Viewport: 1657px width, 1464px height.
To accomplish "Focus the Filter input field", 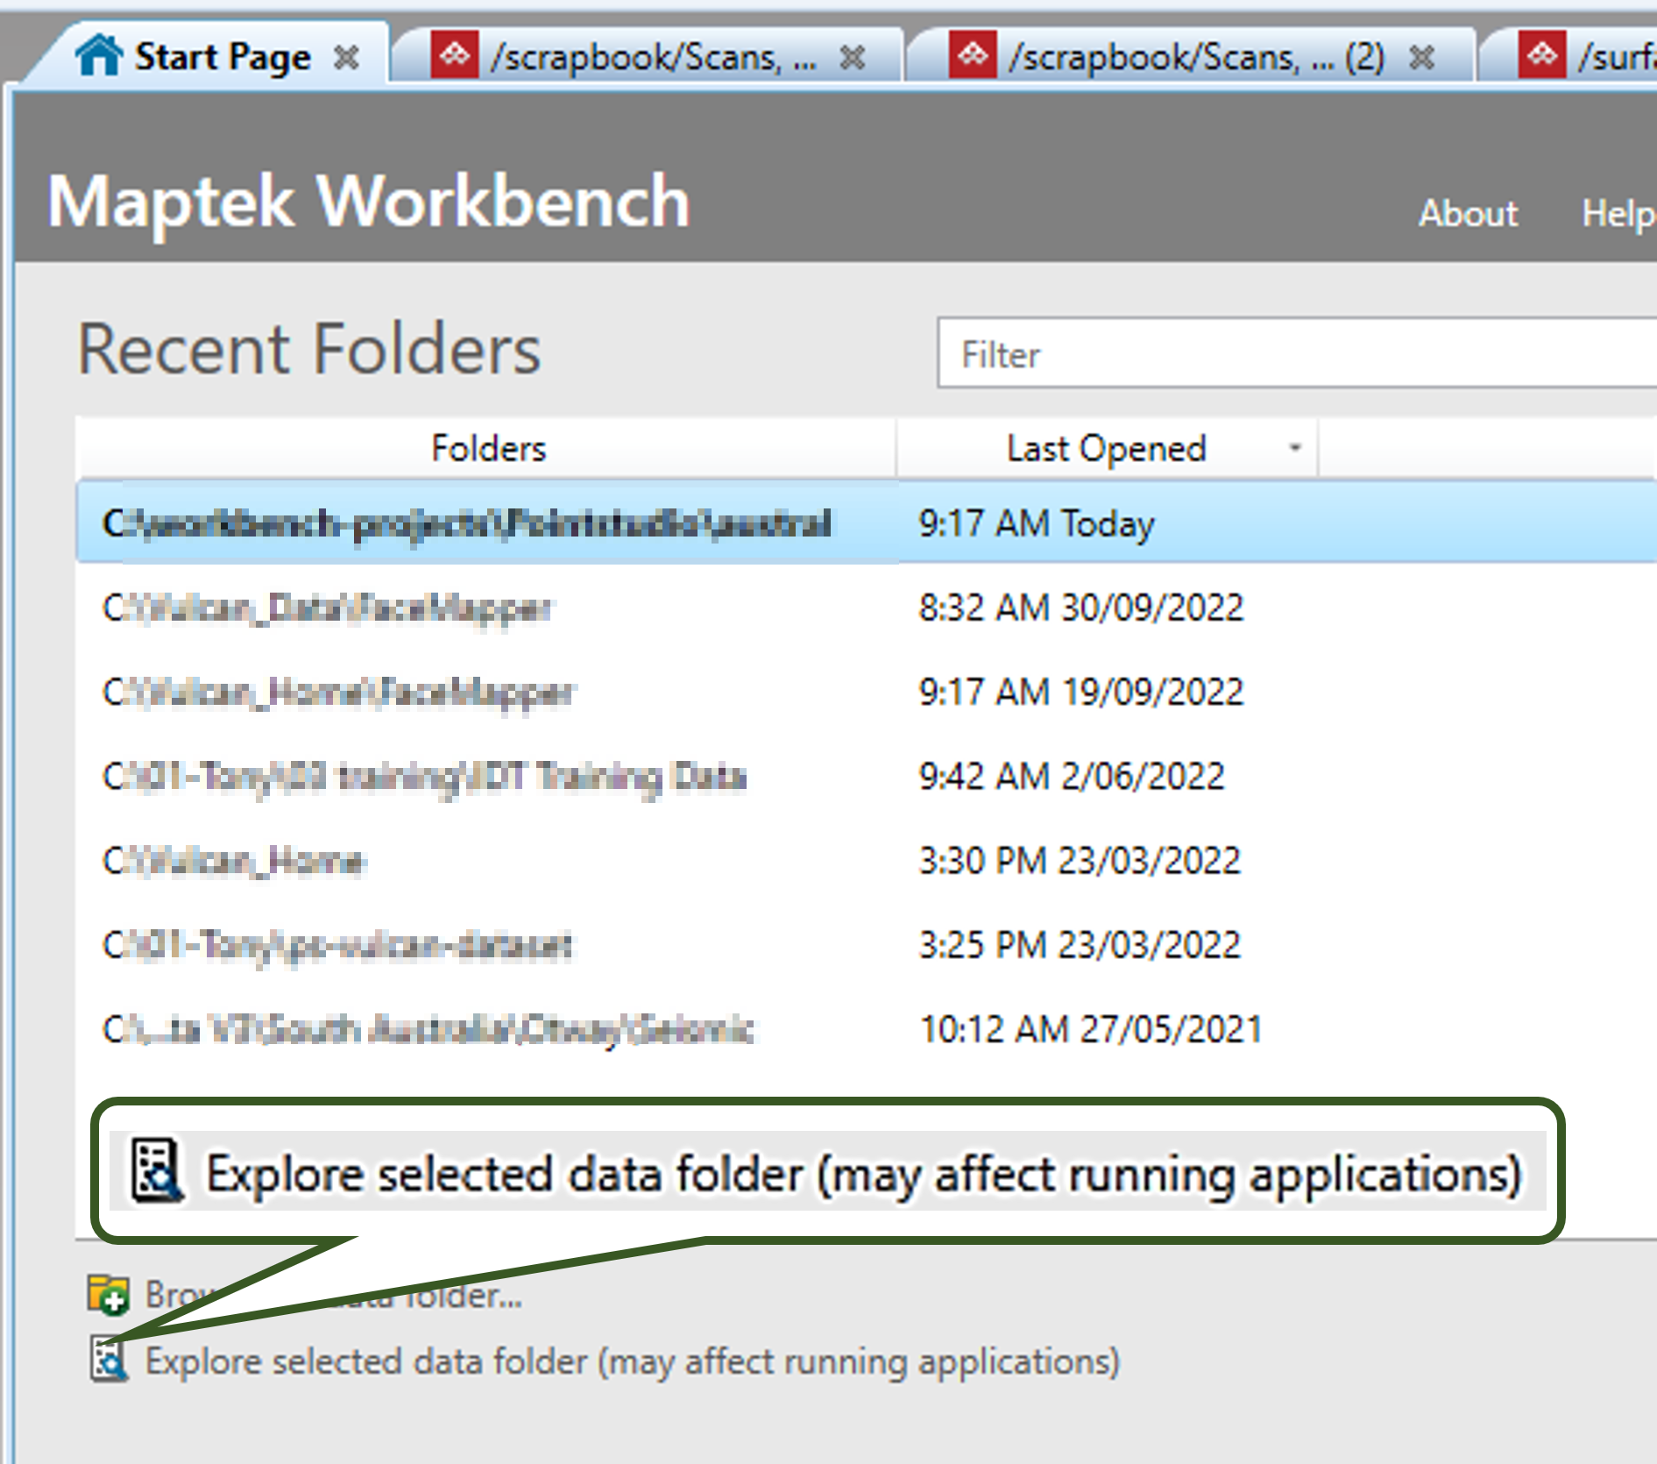I will tap(1297, 353).
